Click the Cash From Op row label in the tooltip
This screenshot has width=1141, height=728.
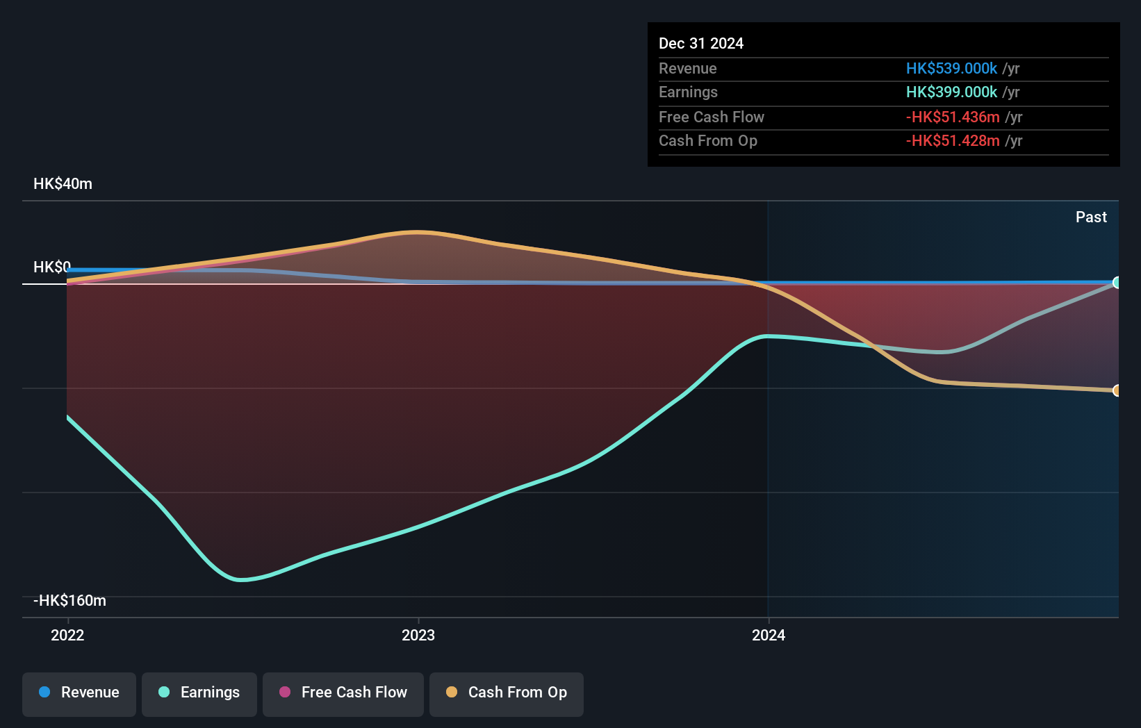click(708, 140)
